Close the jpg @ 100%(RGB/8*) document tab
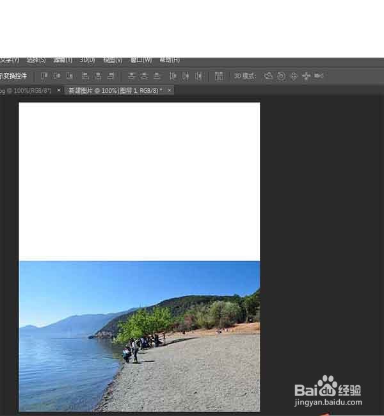Image resolution: width=384 pixels, height=416 pixels. pyautogui.click(x=59, y=90)
